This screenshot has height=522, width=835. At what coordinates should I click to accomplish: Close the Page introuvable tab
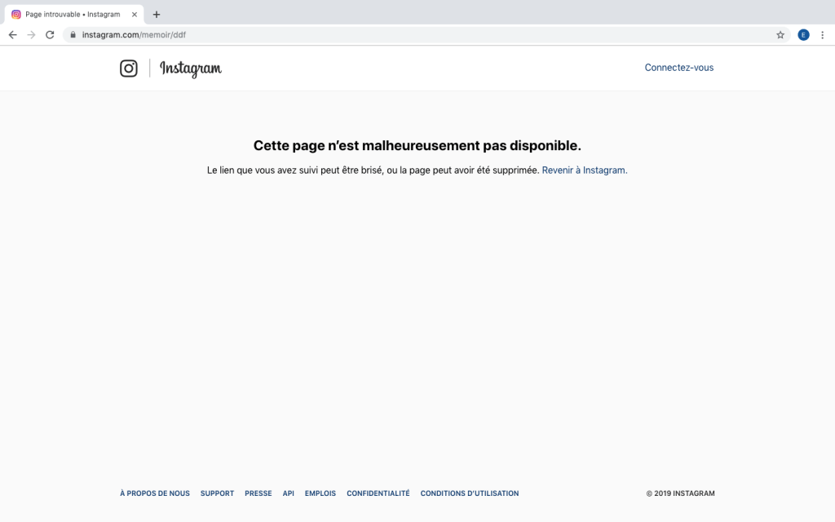pos(135,14)
